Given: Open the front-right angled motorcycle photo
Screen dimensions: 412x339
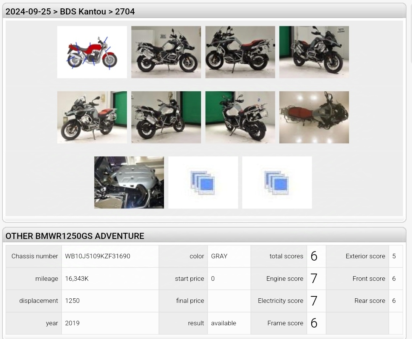Looking at the screenshot, I should [x=314, y=52].
